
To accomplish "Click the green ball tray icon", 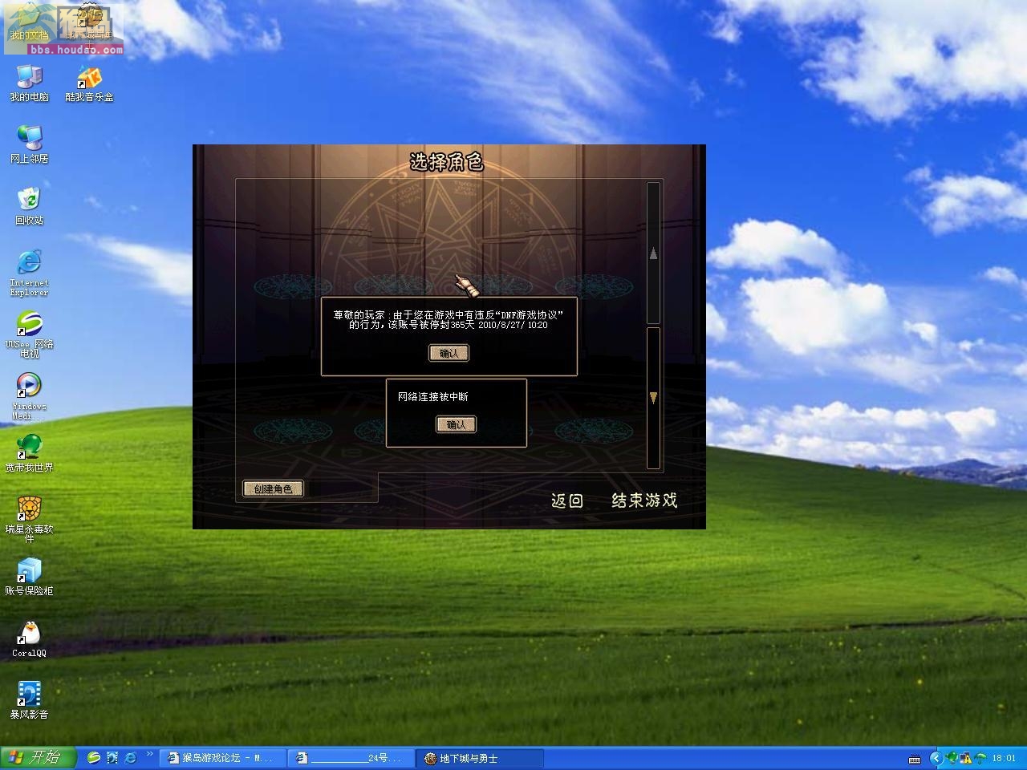I will pyautogui.click(x=952, y=758).
